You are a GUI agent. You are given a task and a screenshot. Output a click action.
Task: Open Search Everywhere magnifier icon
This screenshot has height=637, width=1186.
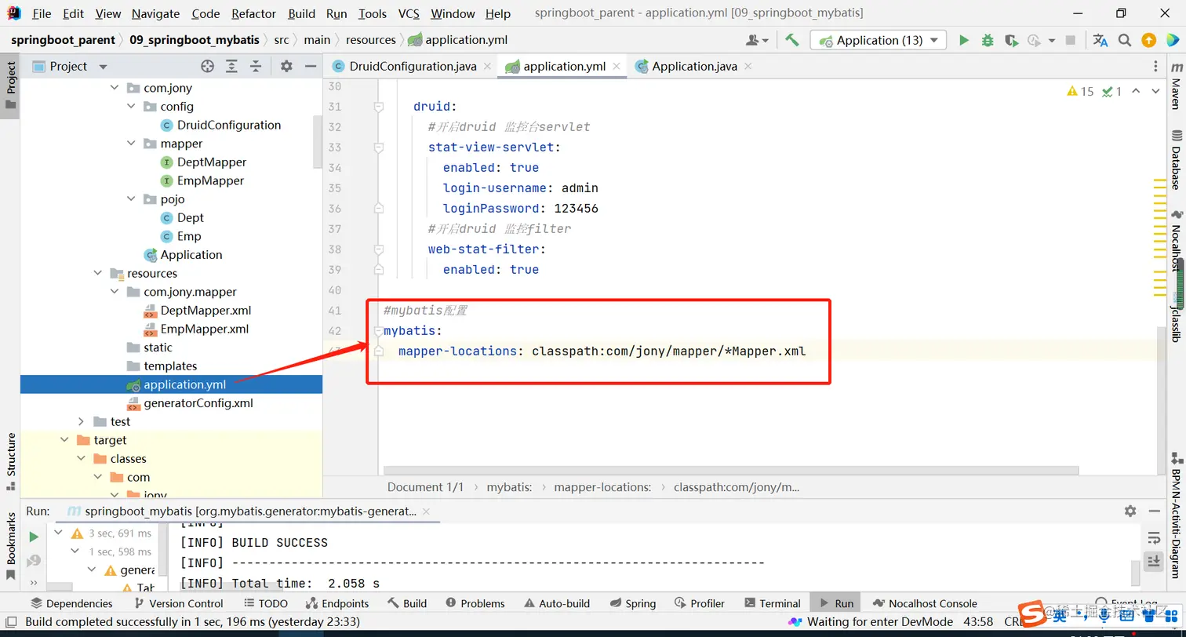pos(1124,40)
